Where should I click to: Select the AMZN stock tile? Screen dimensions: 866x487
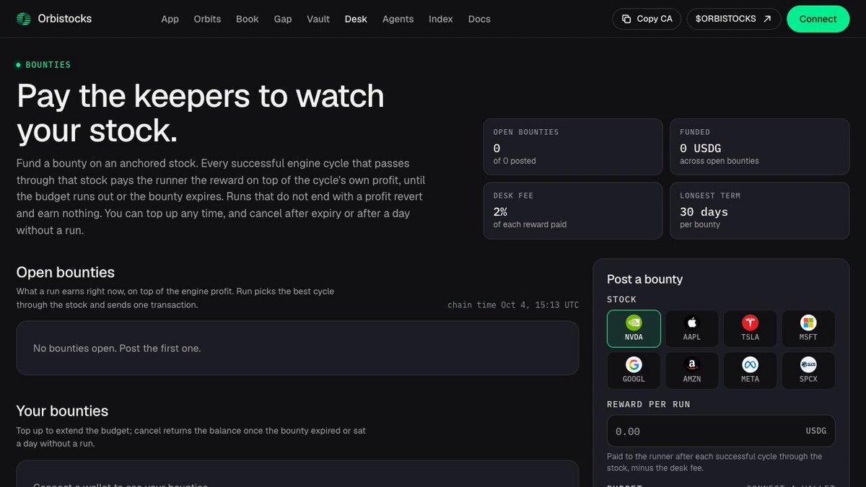click(692, 371)
